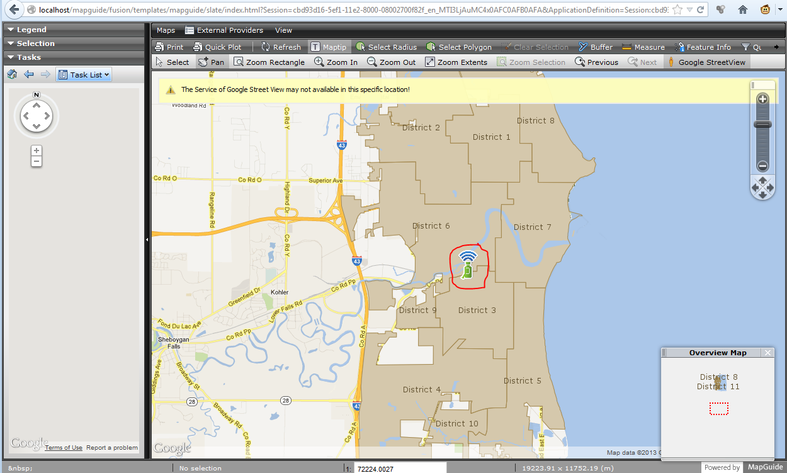The height and width of the screenshot is (473, 787).
Task: Collapse the Legend panel
Action: pos(31,29)
